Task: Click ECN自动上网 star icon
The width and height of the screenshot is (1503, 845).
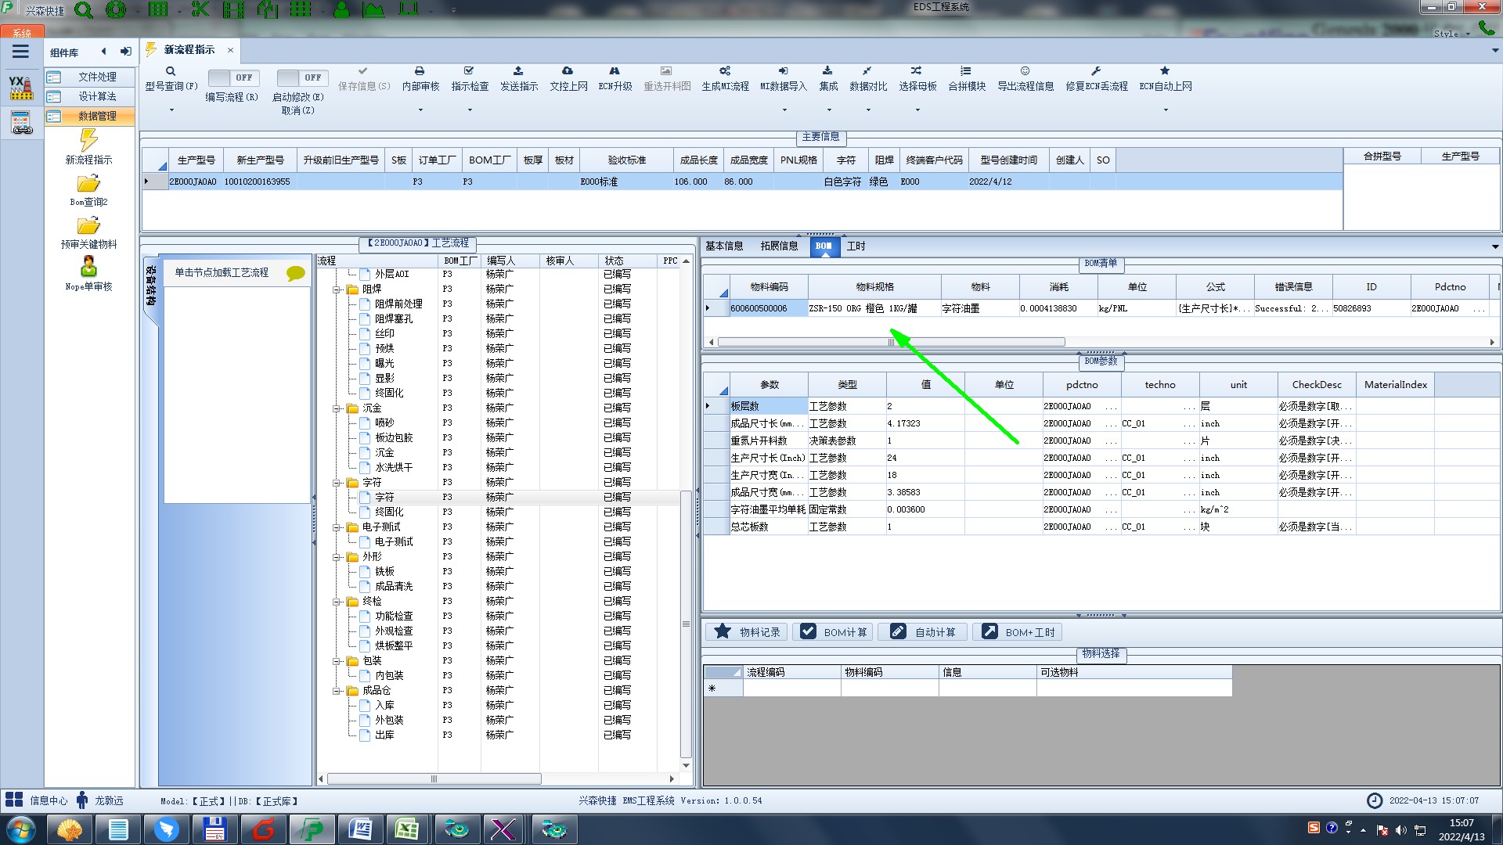Action: click(x=1165, y=71)
